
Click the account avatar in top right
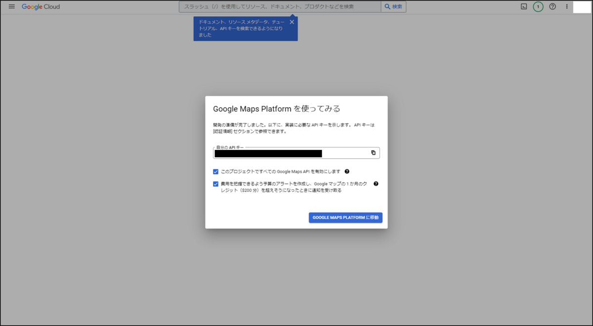[x=582, y=7]
